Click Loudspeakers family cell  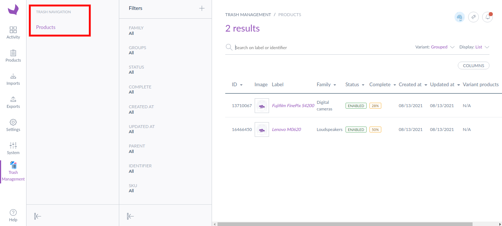pos(329,130)
